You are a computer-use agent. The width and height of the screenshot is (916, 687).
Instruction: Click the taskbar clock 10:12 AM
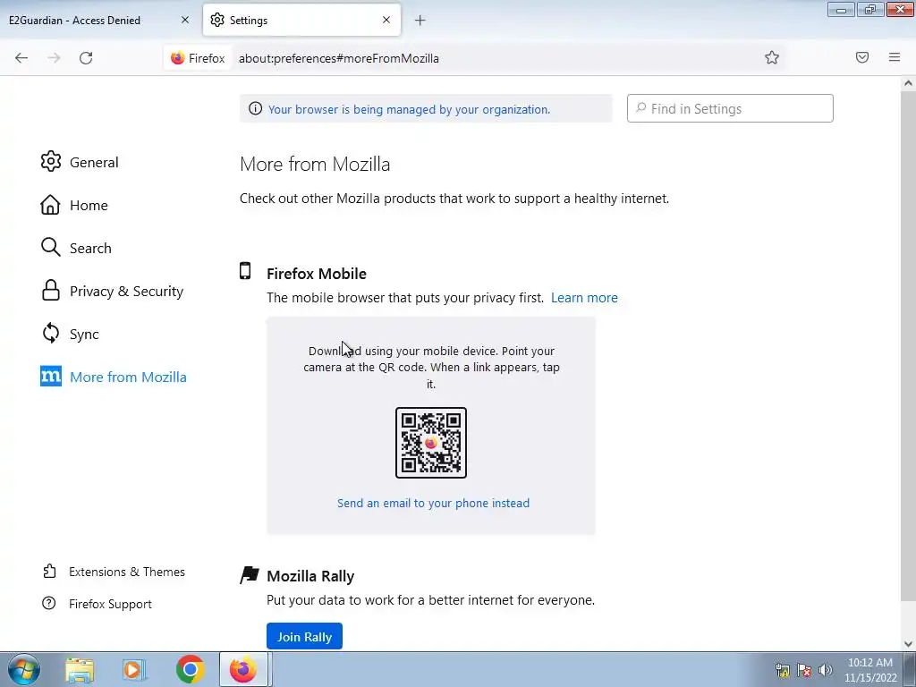870,670
